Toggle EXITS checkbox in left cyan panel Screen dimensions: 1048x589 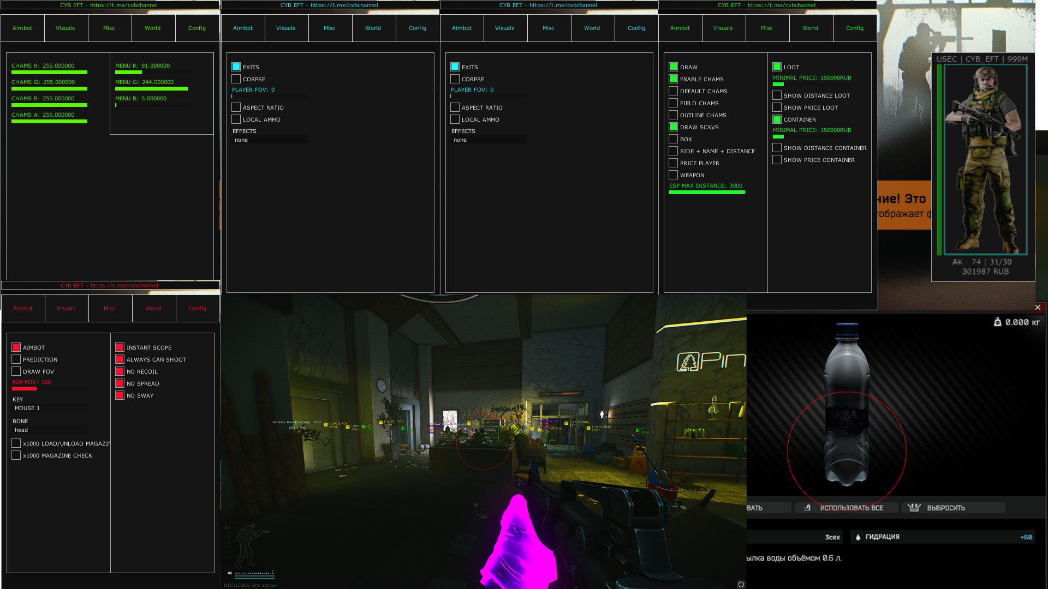coord(236,67)
